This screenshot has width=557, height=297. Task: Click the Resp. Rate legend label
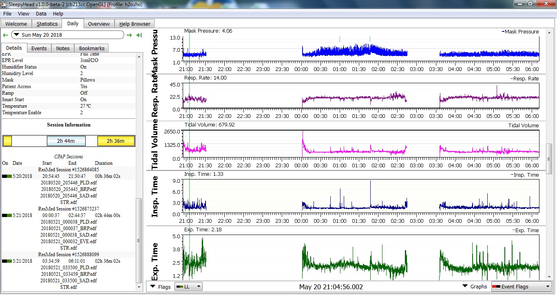click(524, 78)
